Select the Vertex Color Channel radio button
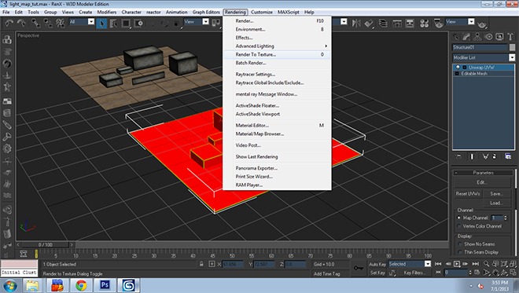Screen dimensions: 519x293 [458, 226]
